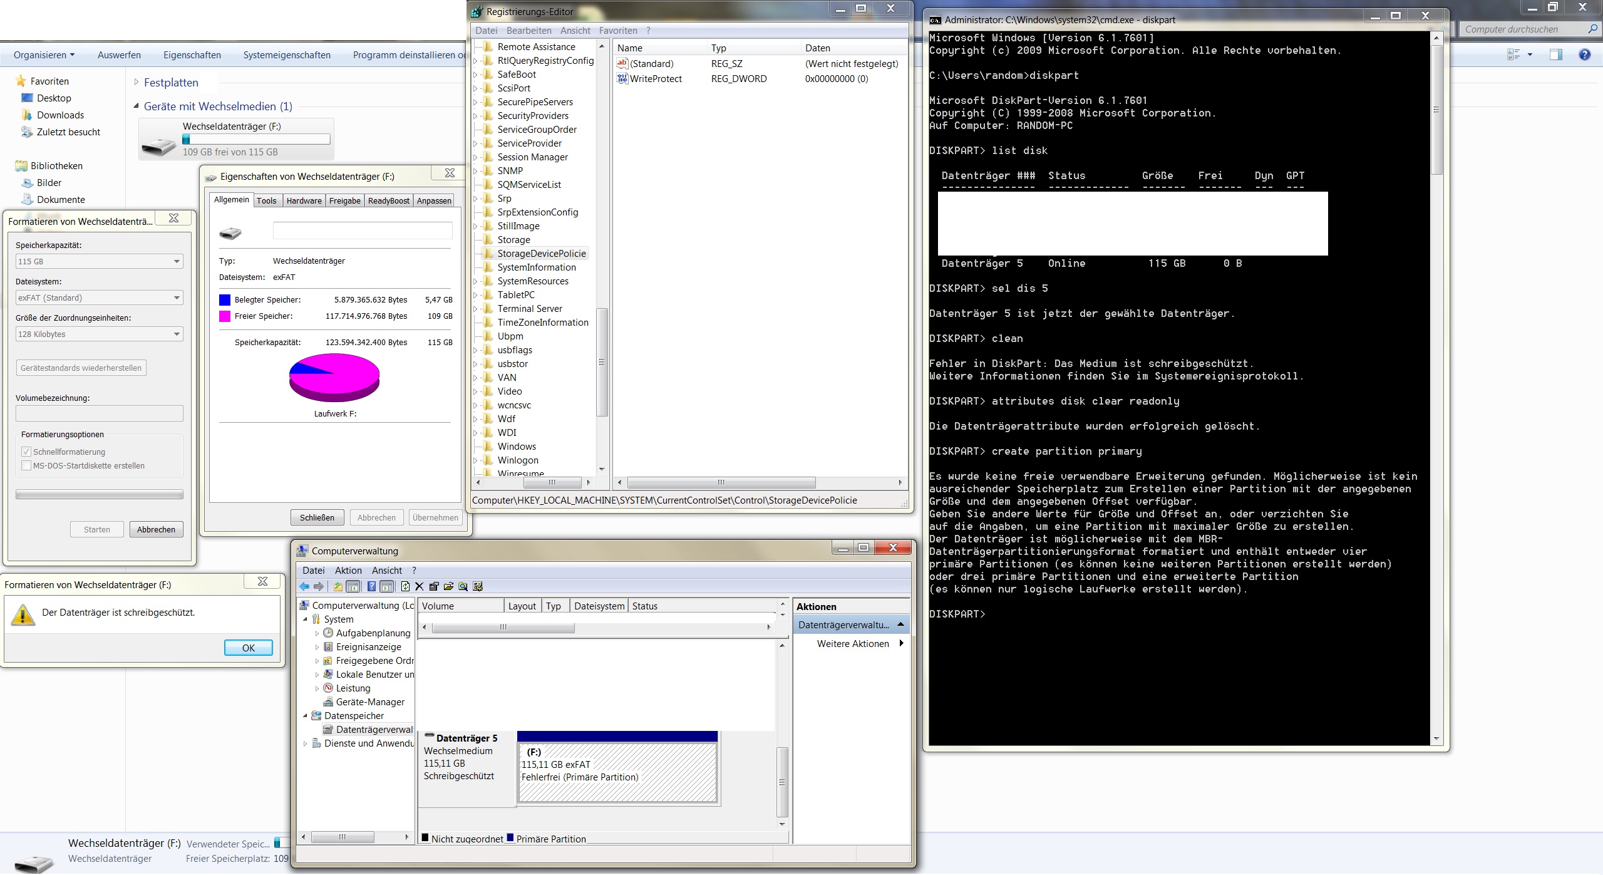Viewport: 1603px width, 875px height.
Task: Open the Dateisystem exFAT dropdown
Action: [x=99, y=298]
